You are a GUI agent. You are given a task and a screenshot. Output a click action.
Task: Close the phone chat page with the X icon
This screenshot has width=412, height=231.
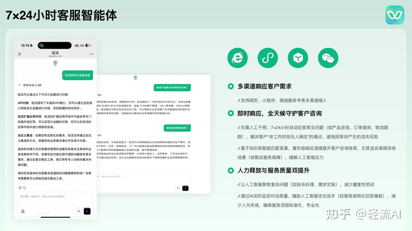(x=19, y=54)
